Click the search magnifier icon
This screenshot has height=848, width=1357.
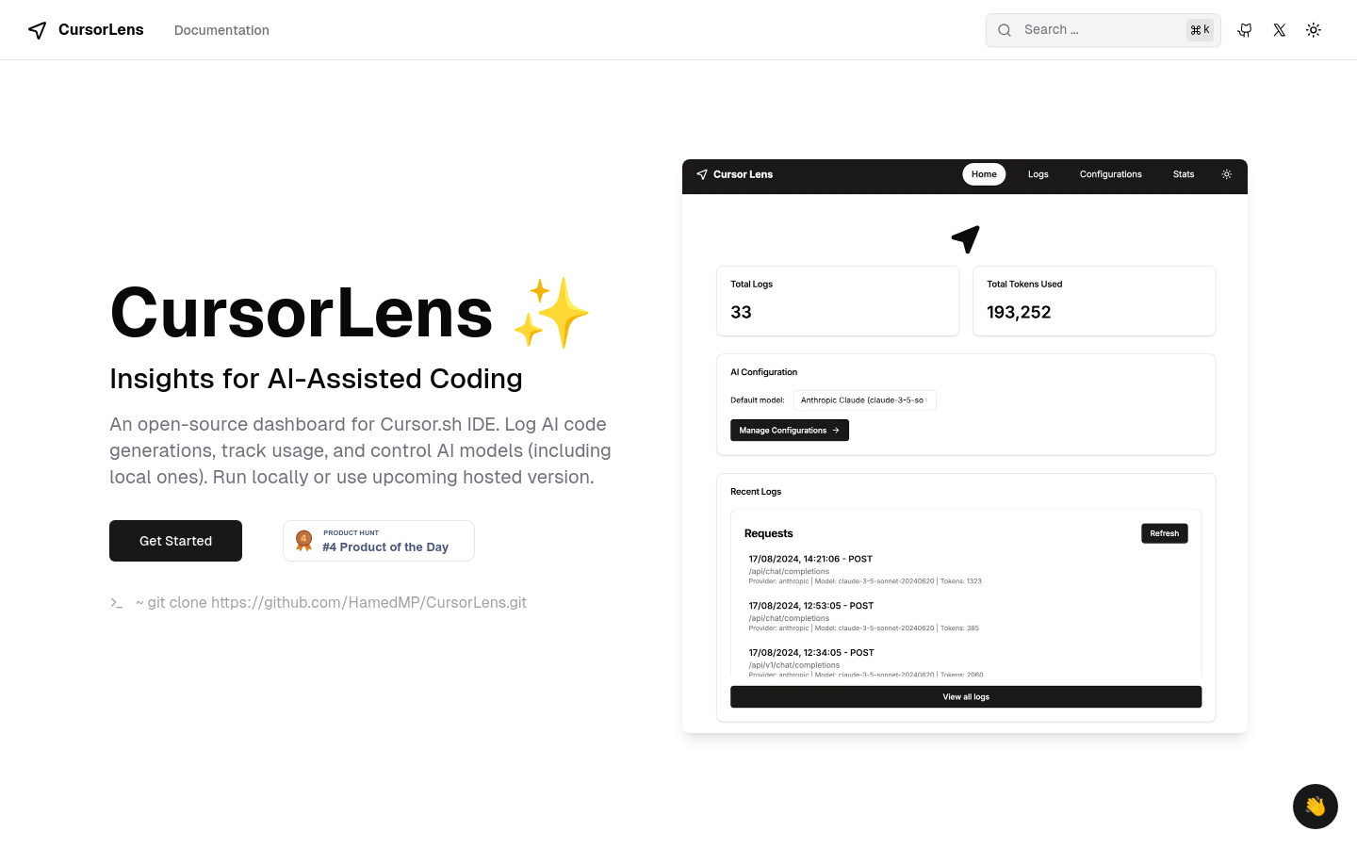1005,29
